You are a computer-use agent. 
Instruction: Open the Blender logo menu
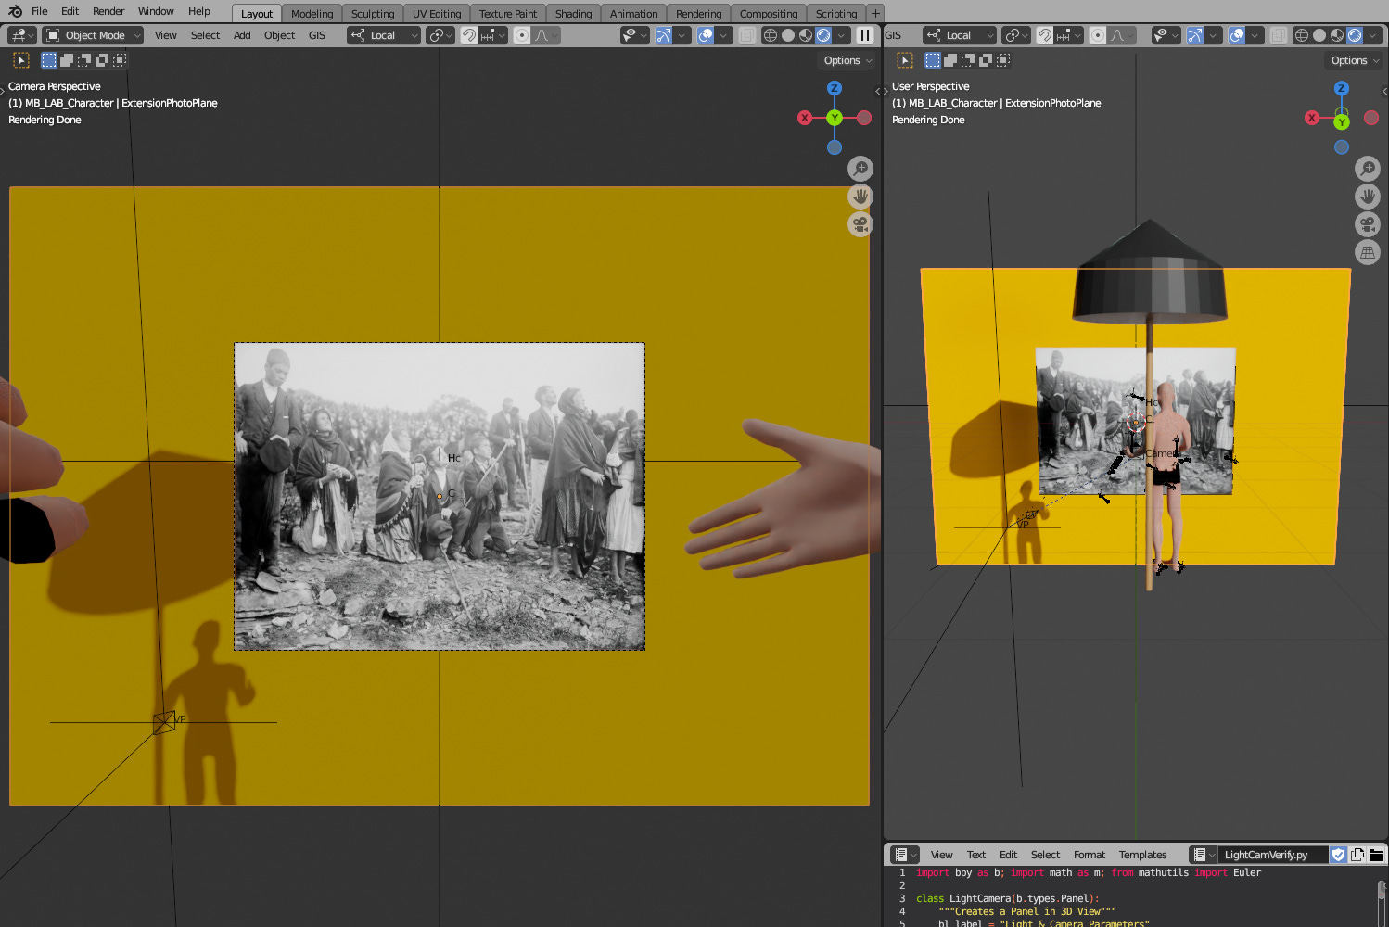coord(15,11)
